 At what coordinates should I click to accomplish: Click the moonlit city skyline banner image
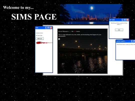pyautogui.click(x=91, y=14)
